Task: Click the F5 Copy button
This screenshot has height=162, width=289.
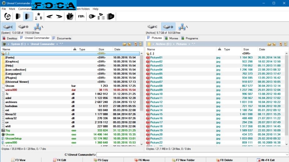Action: point(101,160)
